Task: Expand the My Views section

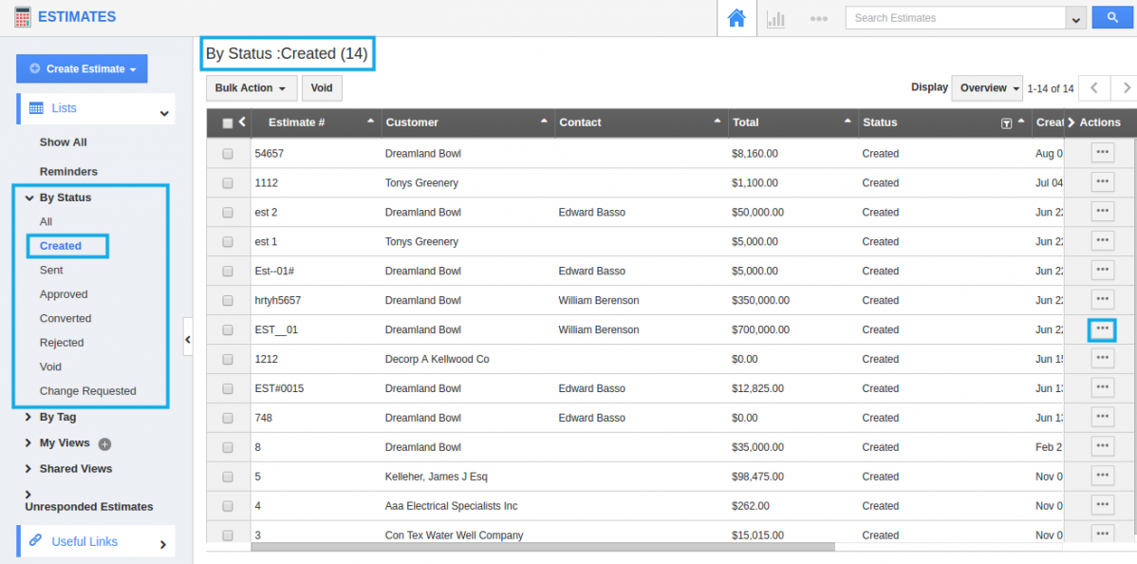Action: coord(28,442)
